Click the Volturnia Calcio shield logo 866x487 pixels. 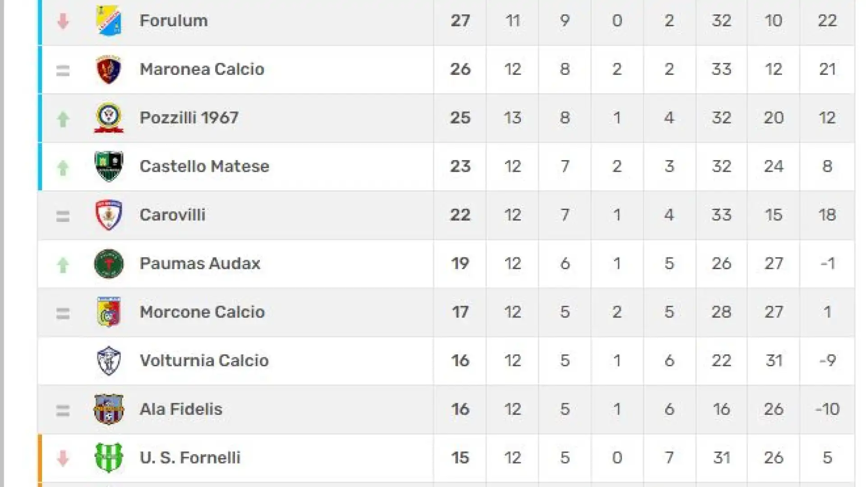[109, 361]
